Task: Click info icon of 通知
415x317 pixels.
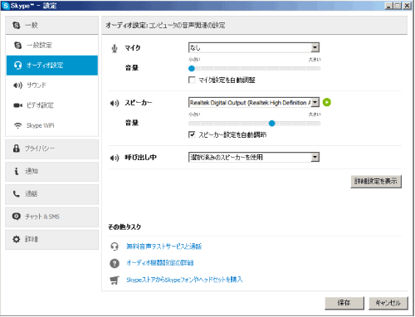Action: tap(17, 171)
